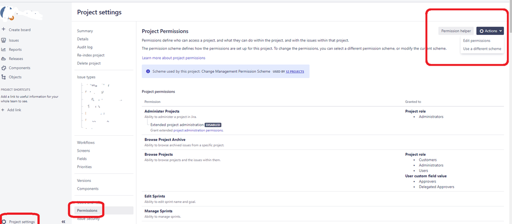Viewport: 512px width, 224px height.
Task: Click the plus icon beside Create board
Action: click(4, 29)
